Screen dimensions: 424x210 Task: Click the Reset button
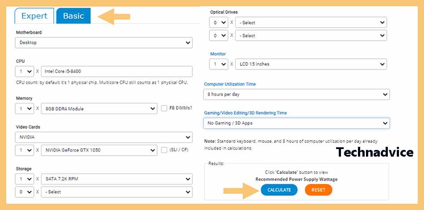pos(318,190)
